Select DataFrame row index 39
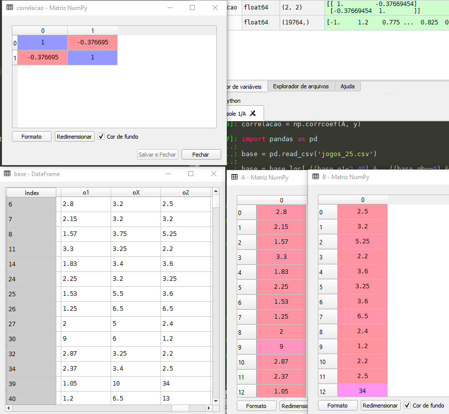The image size is (449, 414). point(31,384)
